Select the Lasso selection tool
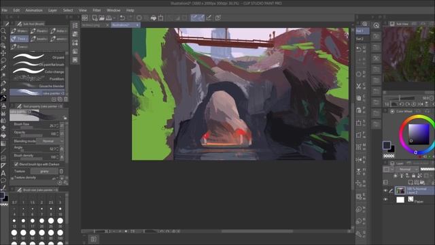The width and height of the screenshot is (435, 245). coord(3,61)
